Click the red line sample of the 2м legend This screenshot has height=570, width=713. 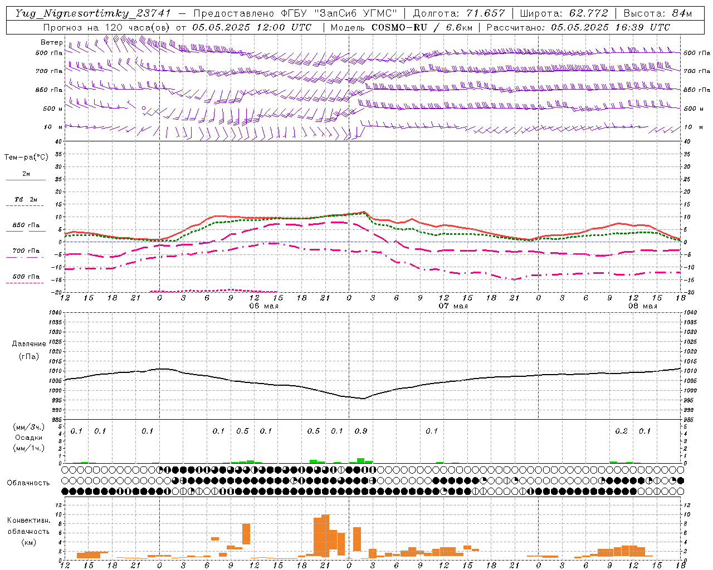[x=26, y=180]
